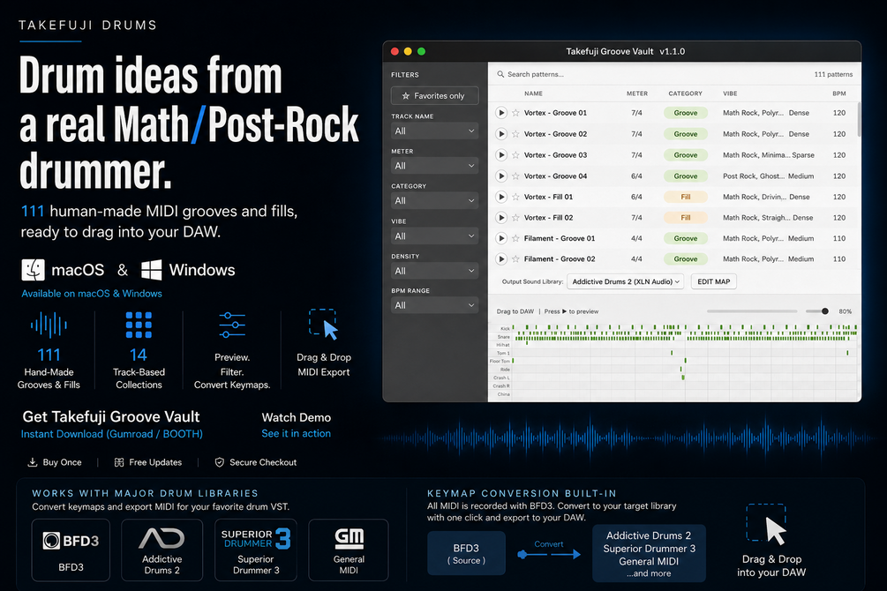Open the Vibe filter dropdown
This screenshot has height=591, width=887.
(434, 236)
